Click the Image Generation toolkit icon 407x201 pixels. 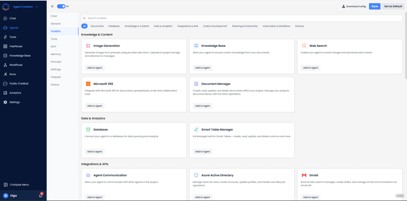point(88,46)
